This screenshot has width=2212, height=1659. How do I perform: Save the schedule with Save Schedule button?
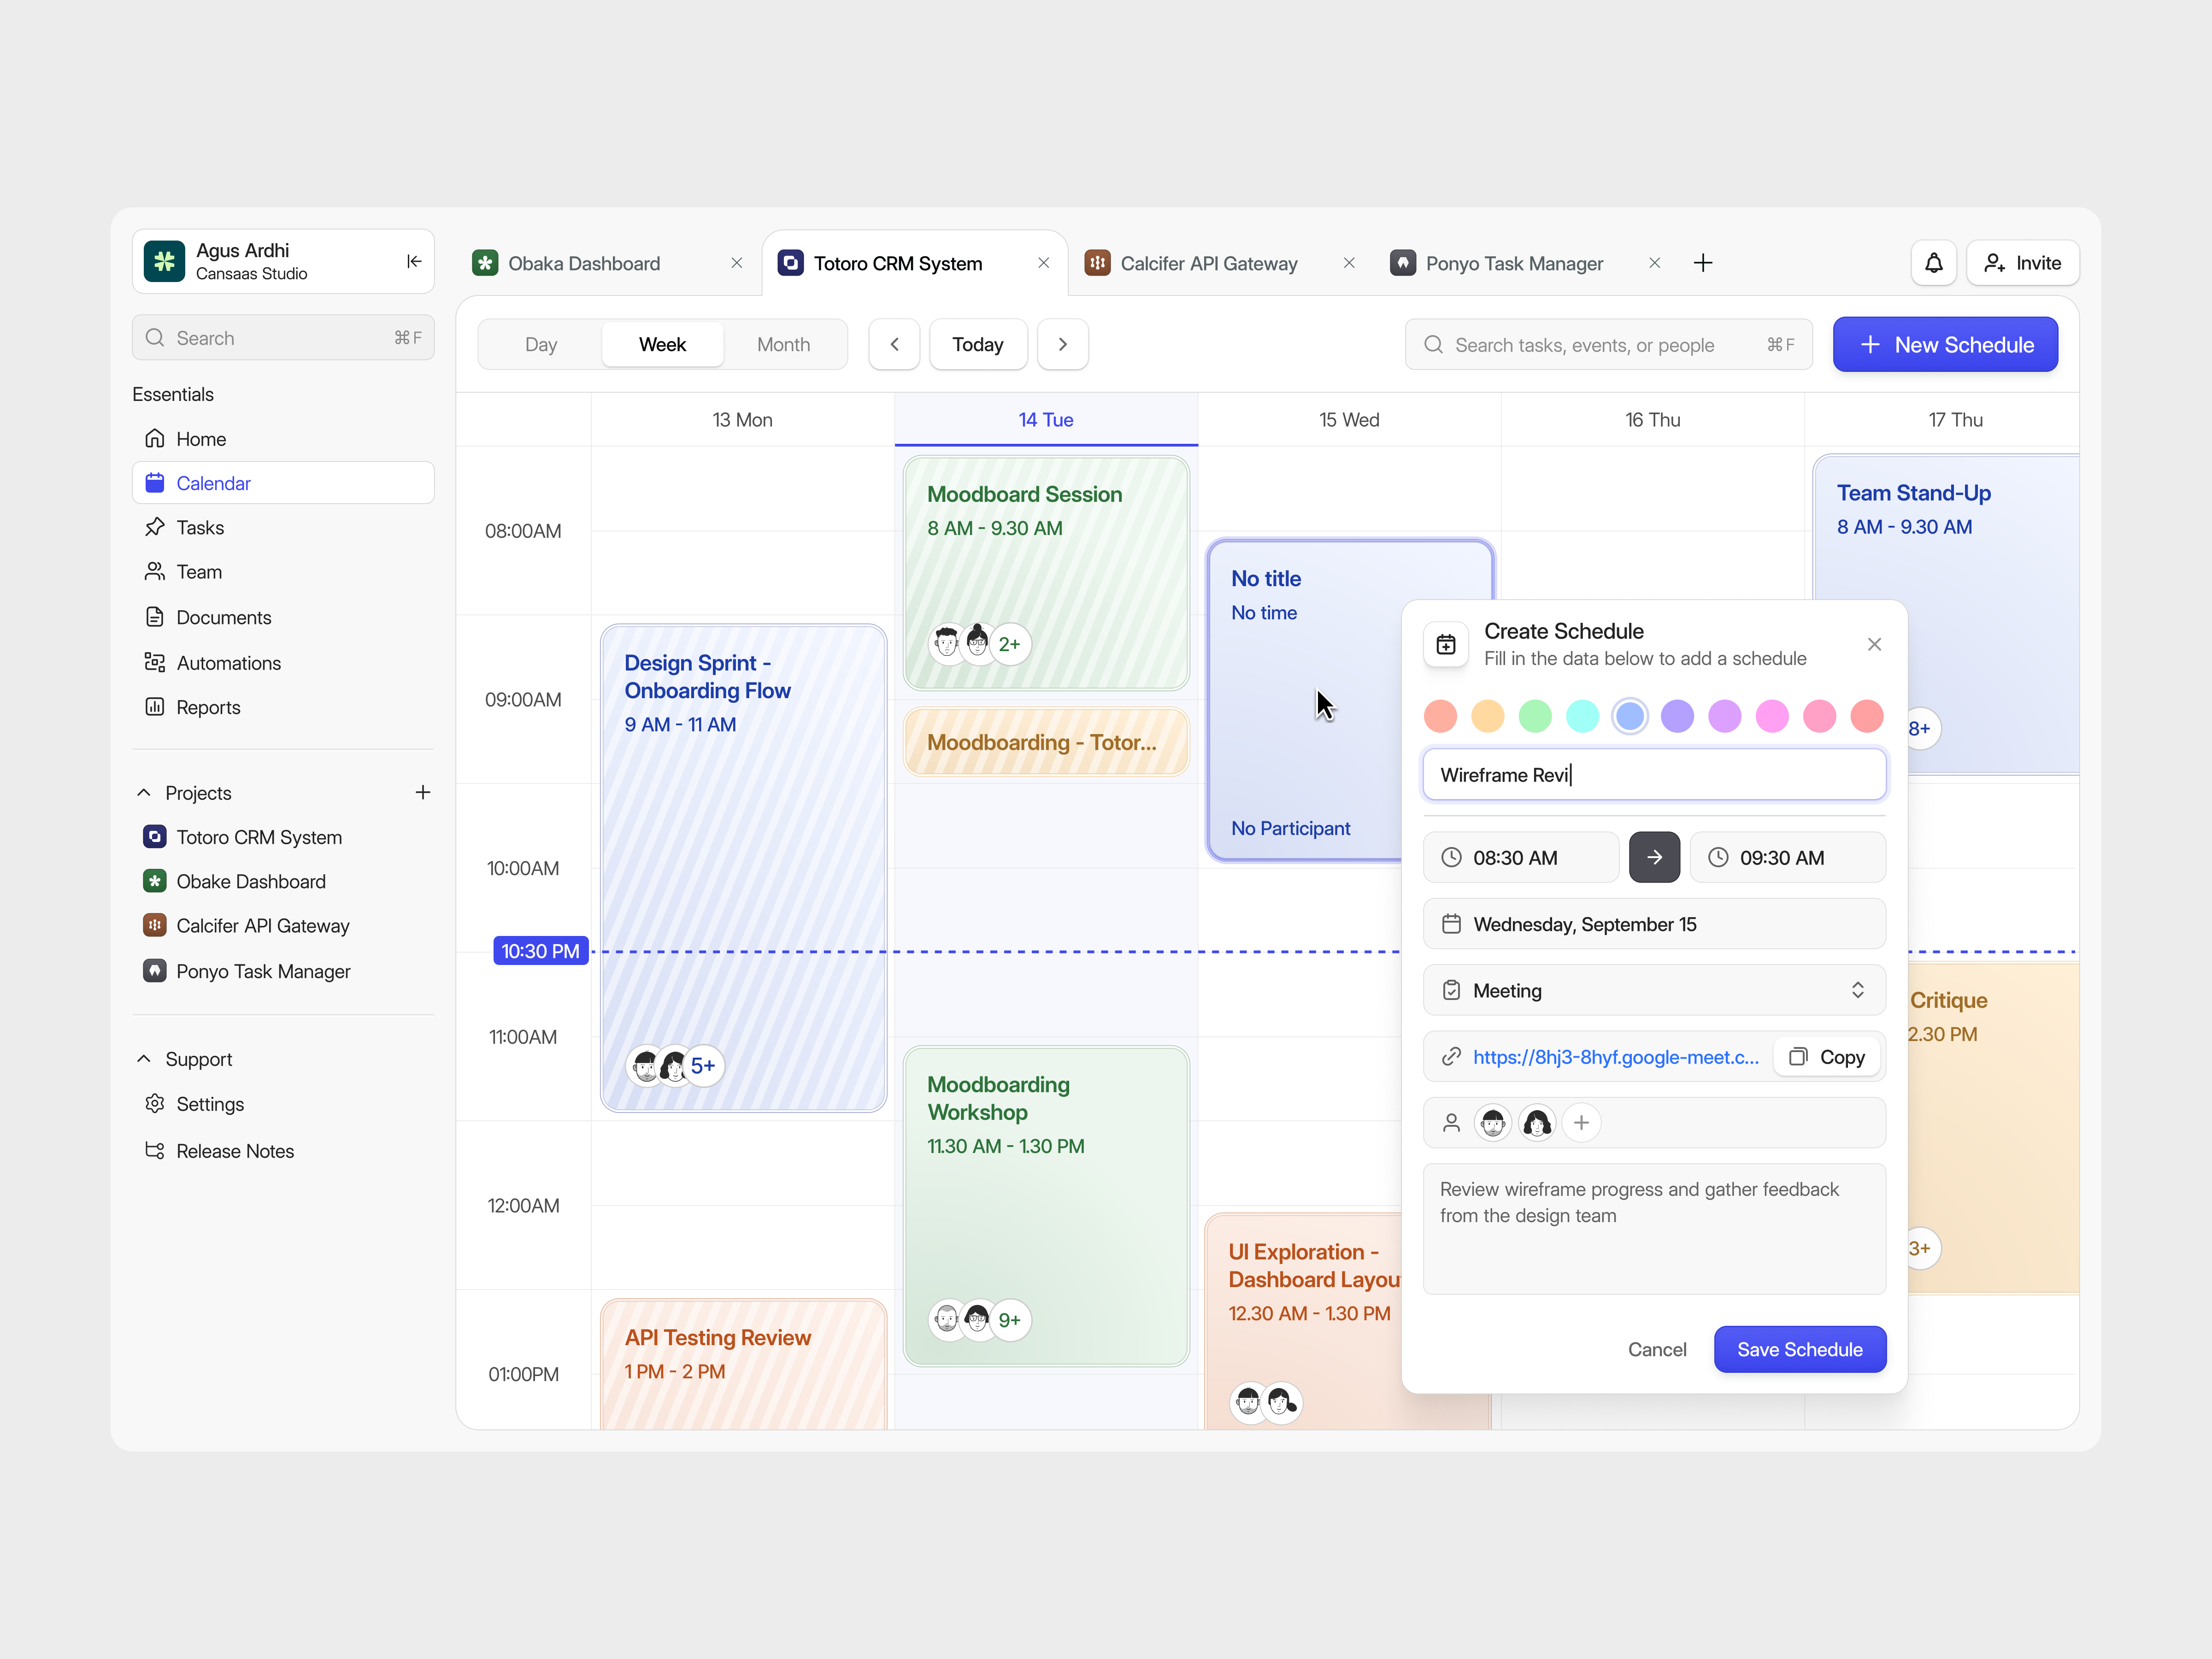point(1799,1349)
